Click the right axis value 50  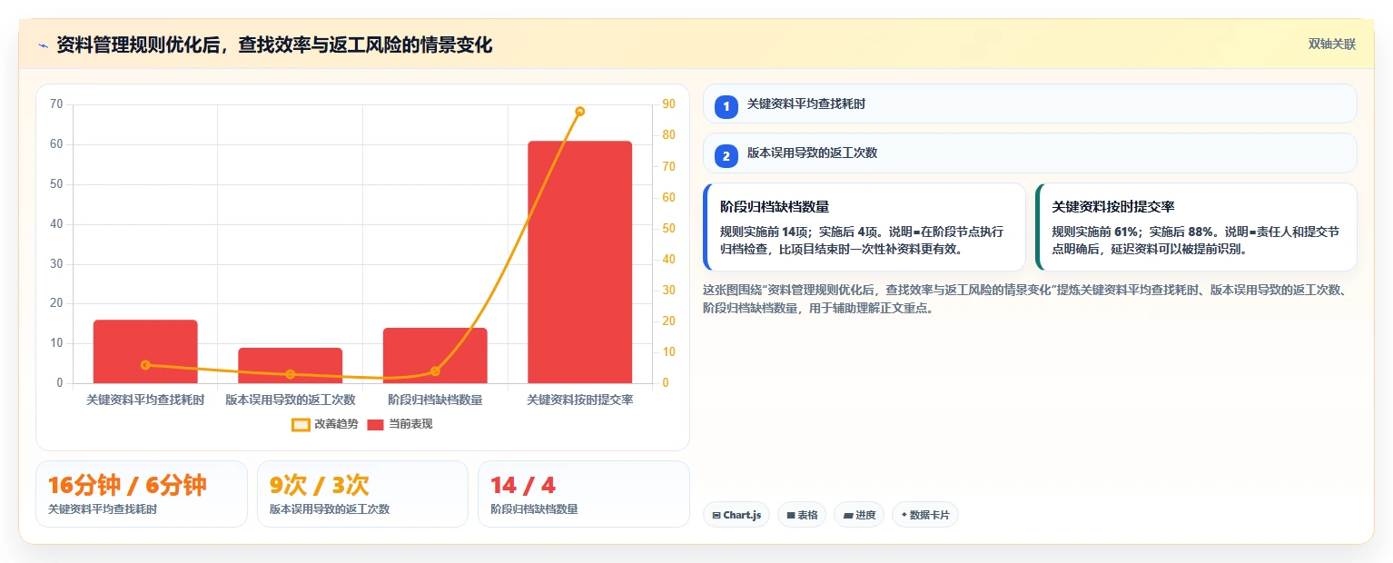pos(667,229)
